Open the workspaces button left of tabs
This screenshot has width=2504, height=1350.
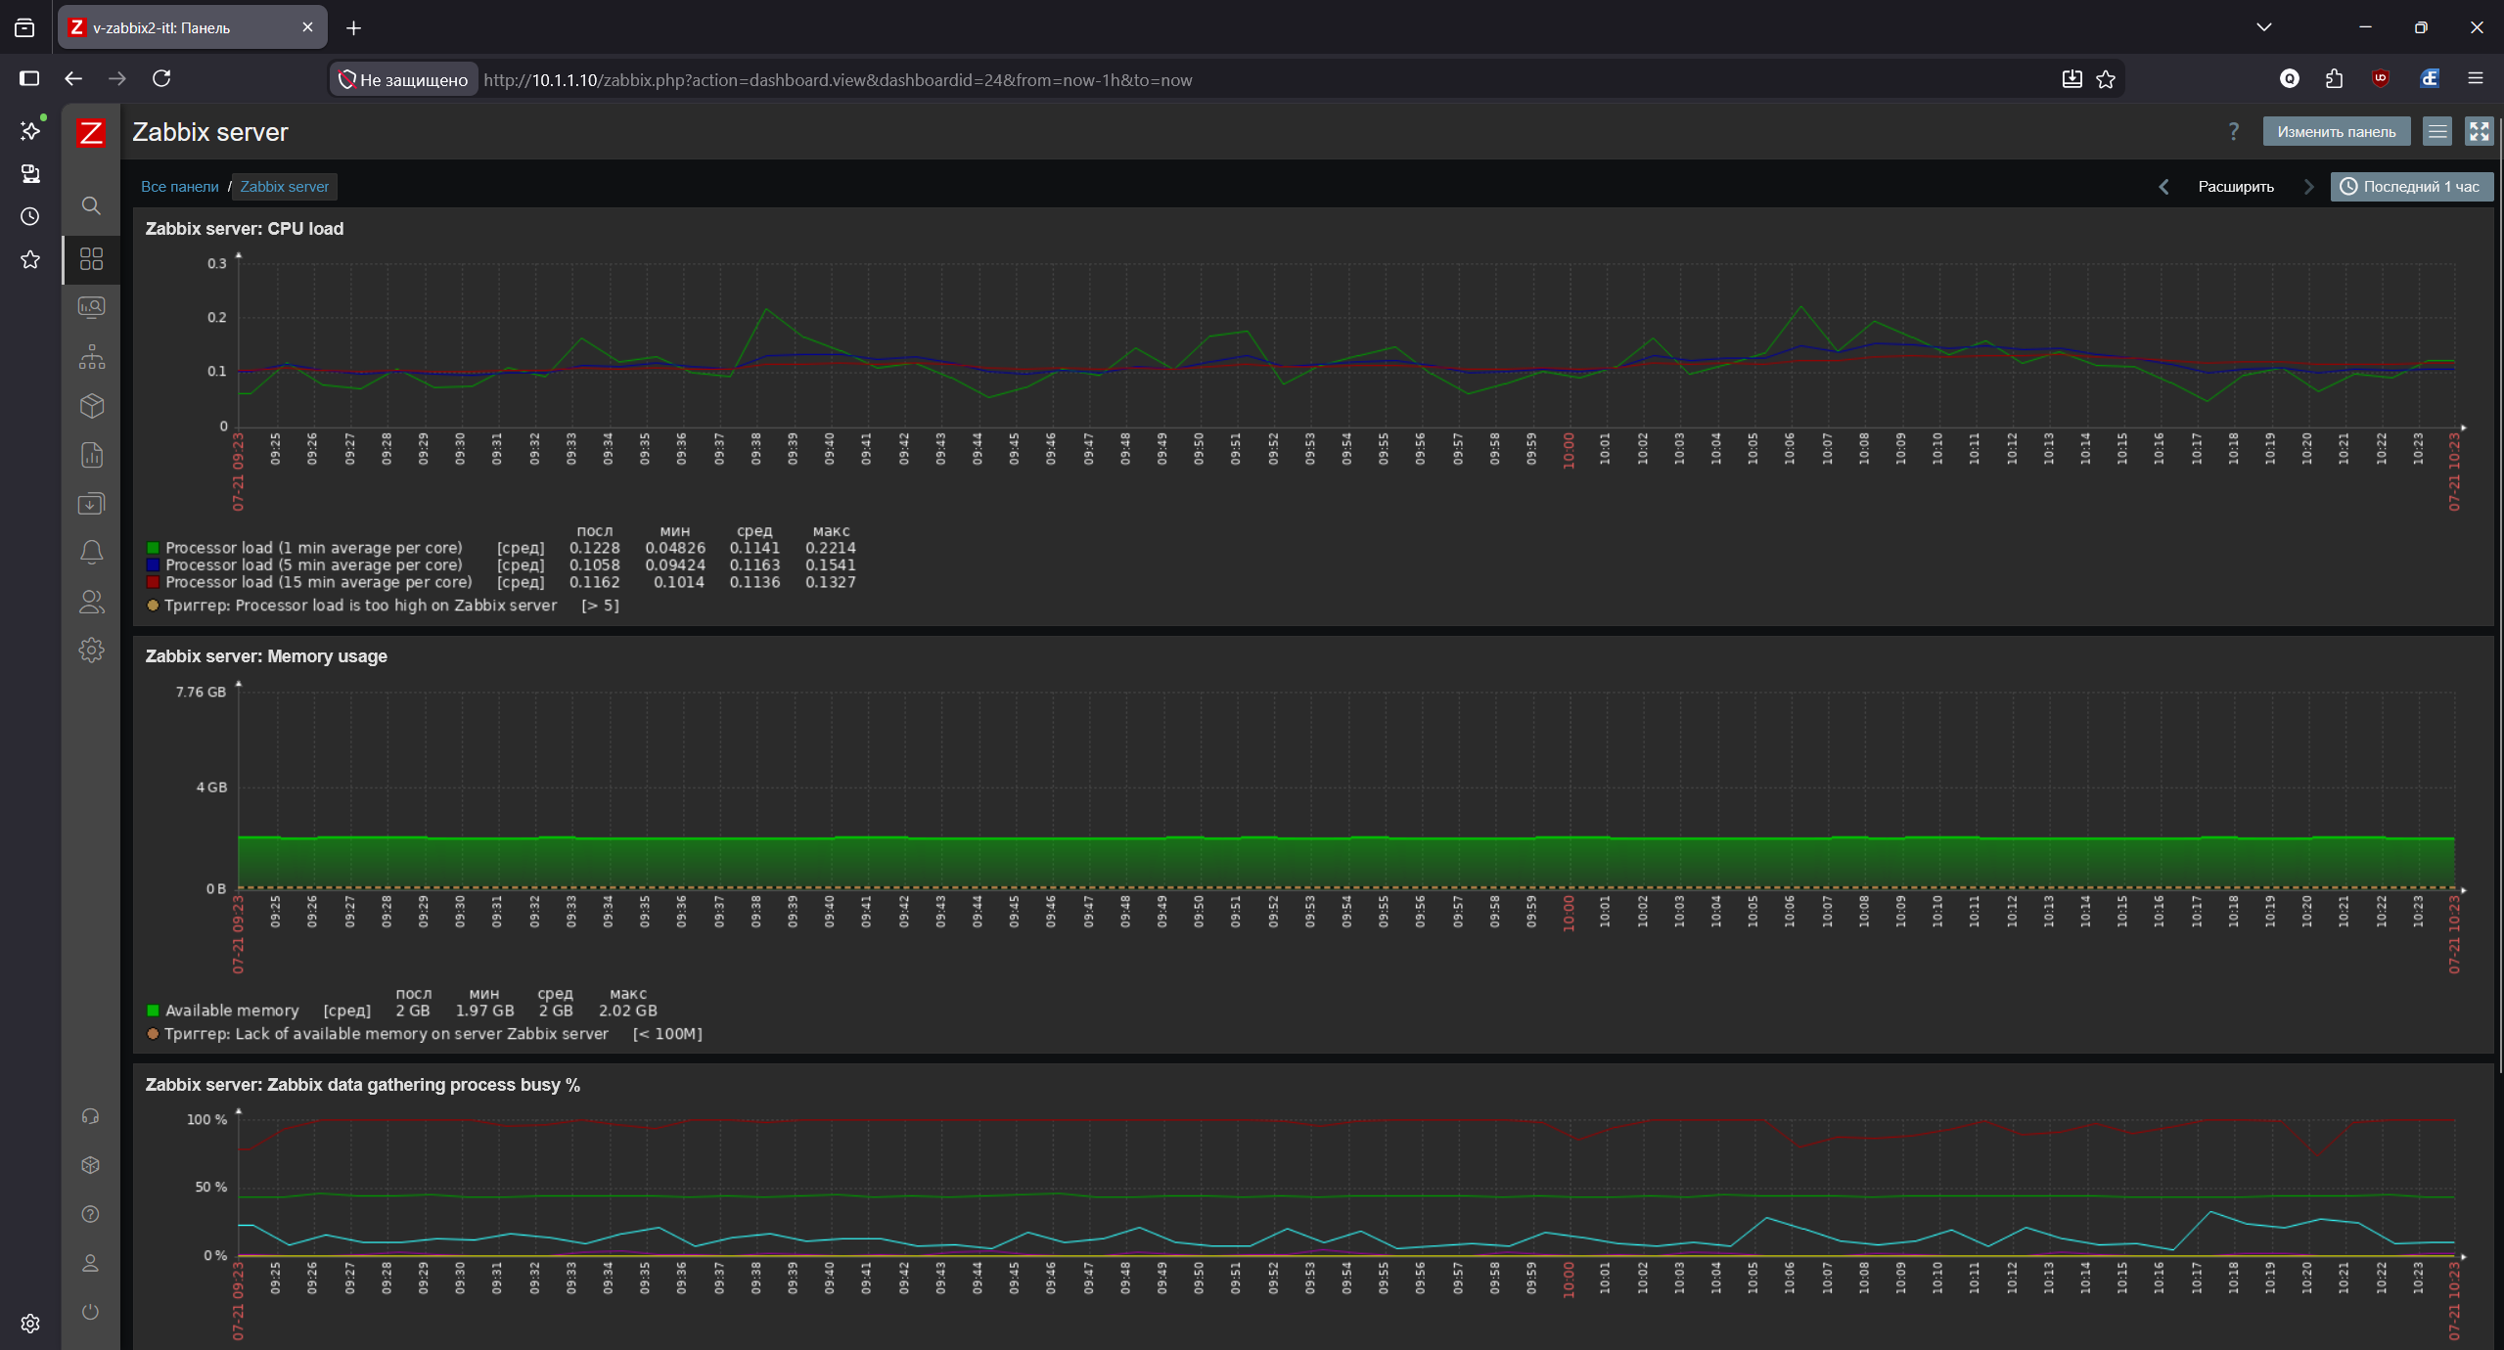[x=24, y=27]
